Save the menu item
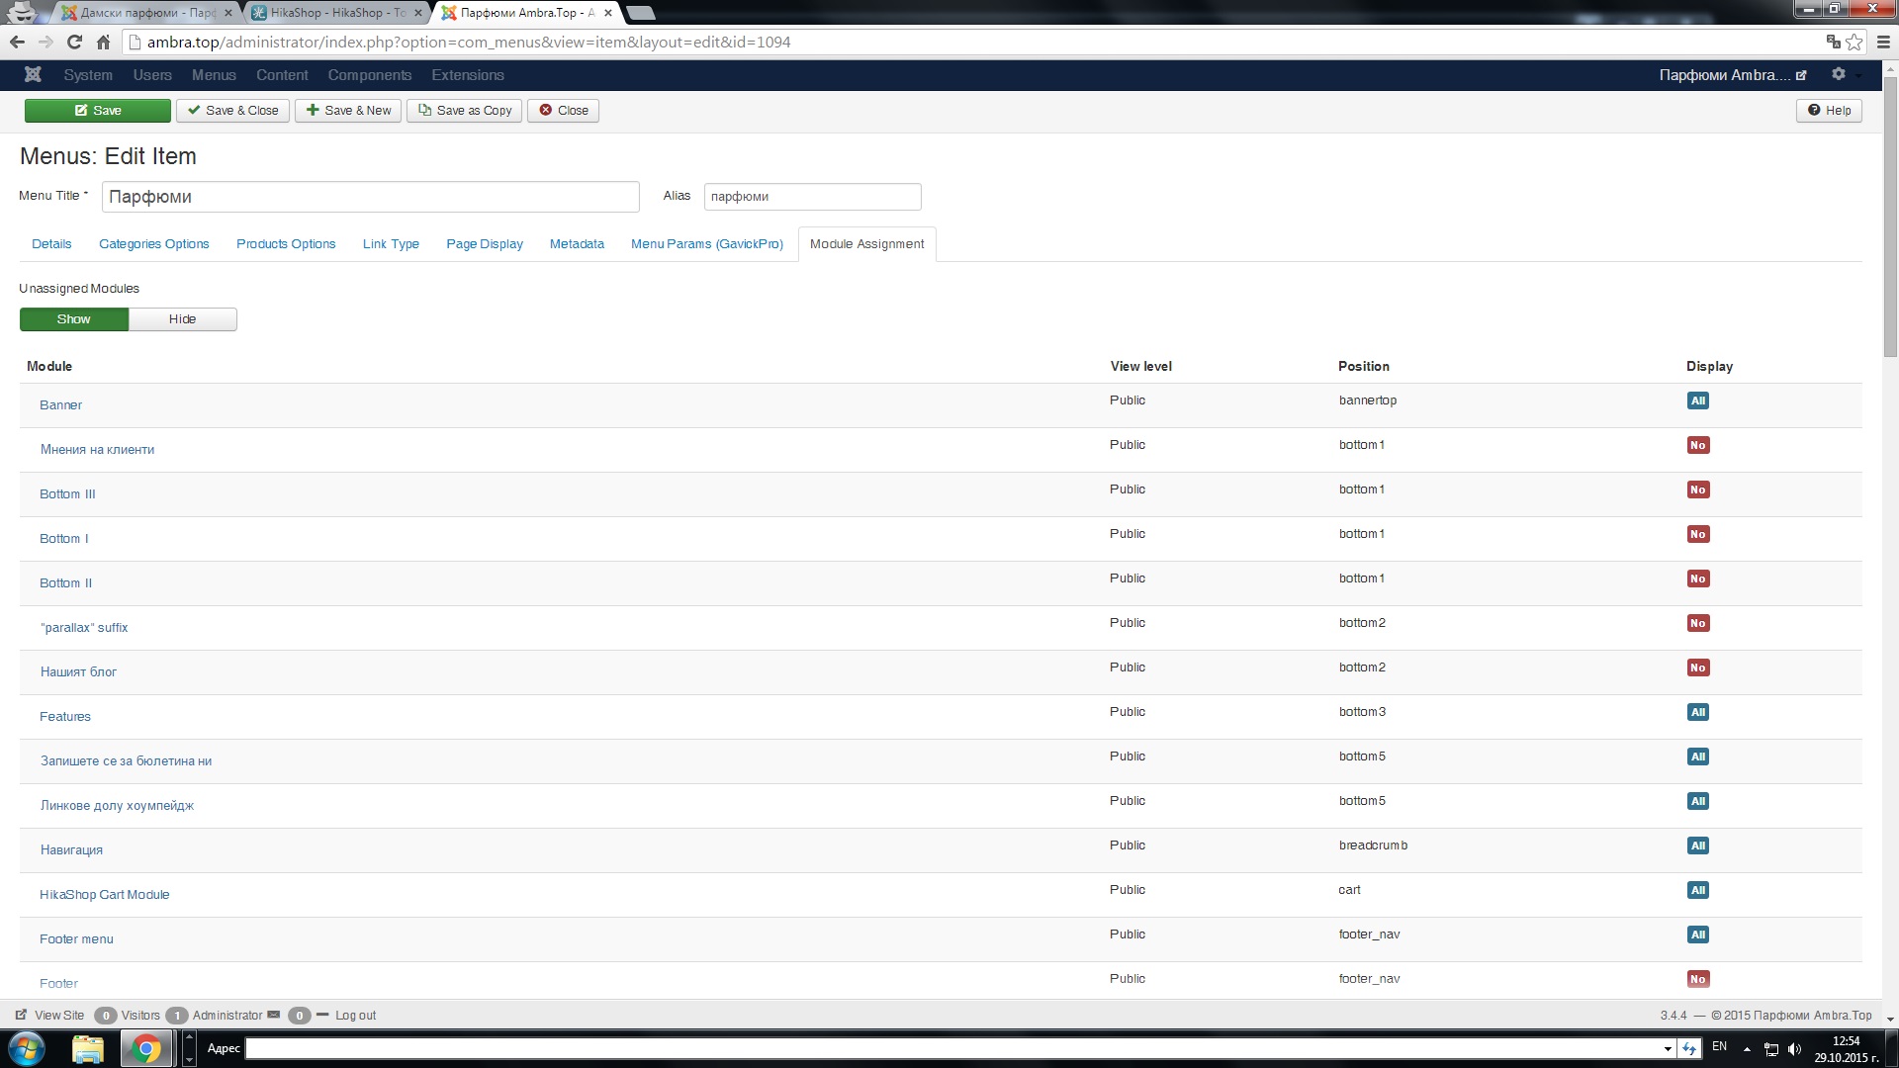Viewport: 1899px width, 1068px height. click(x=98, y=111)
